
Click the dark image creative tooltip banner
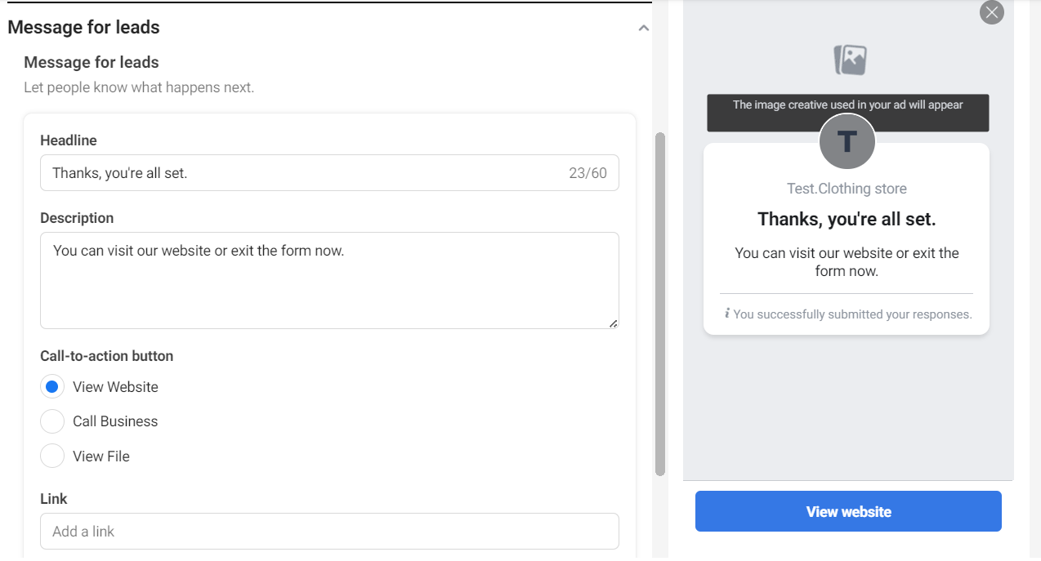point(847,113)
